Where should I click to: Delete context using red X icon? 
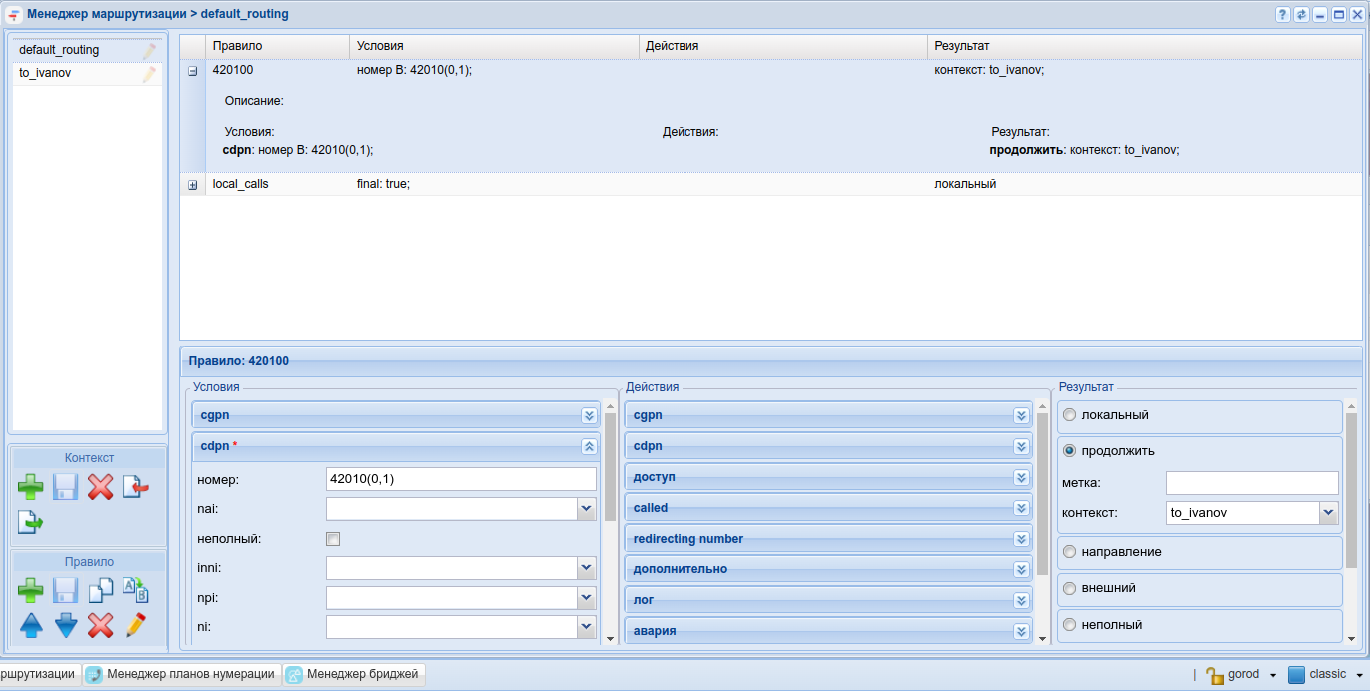click(x=100, y=487)
